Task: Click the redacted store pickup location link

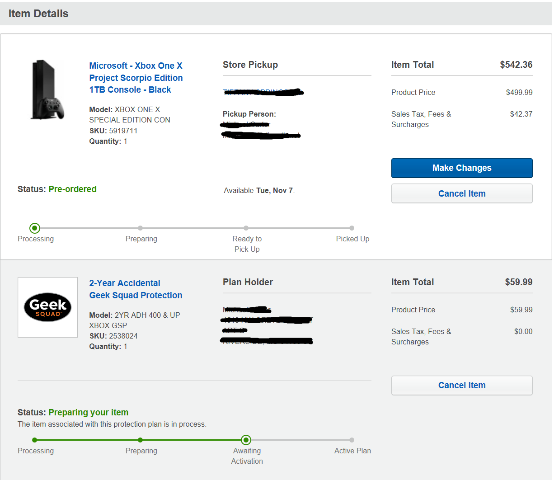Action: (263, 92)
